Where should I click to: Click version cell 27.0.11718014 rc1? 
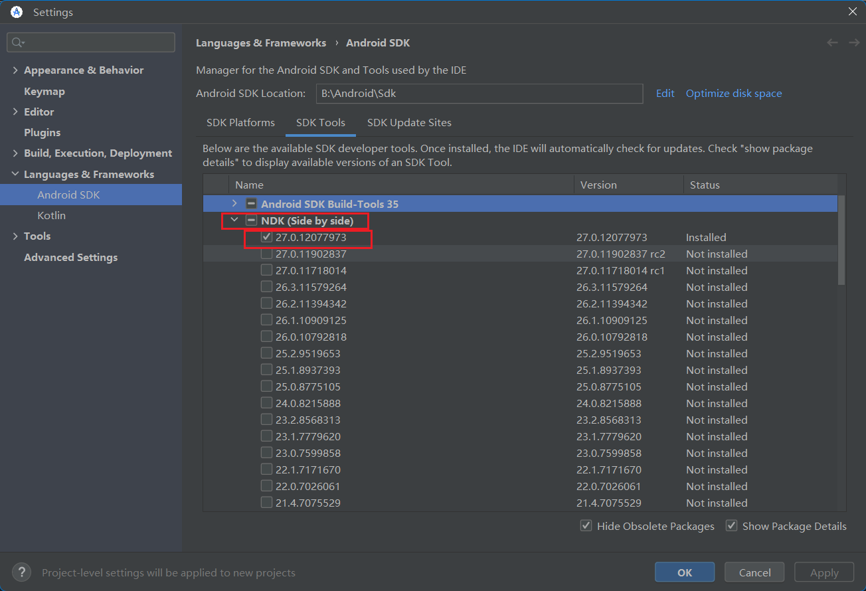click(x=620, y=271)
